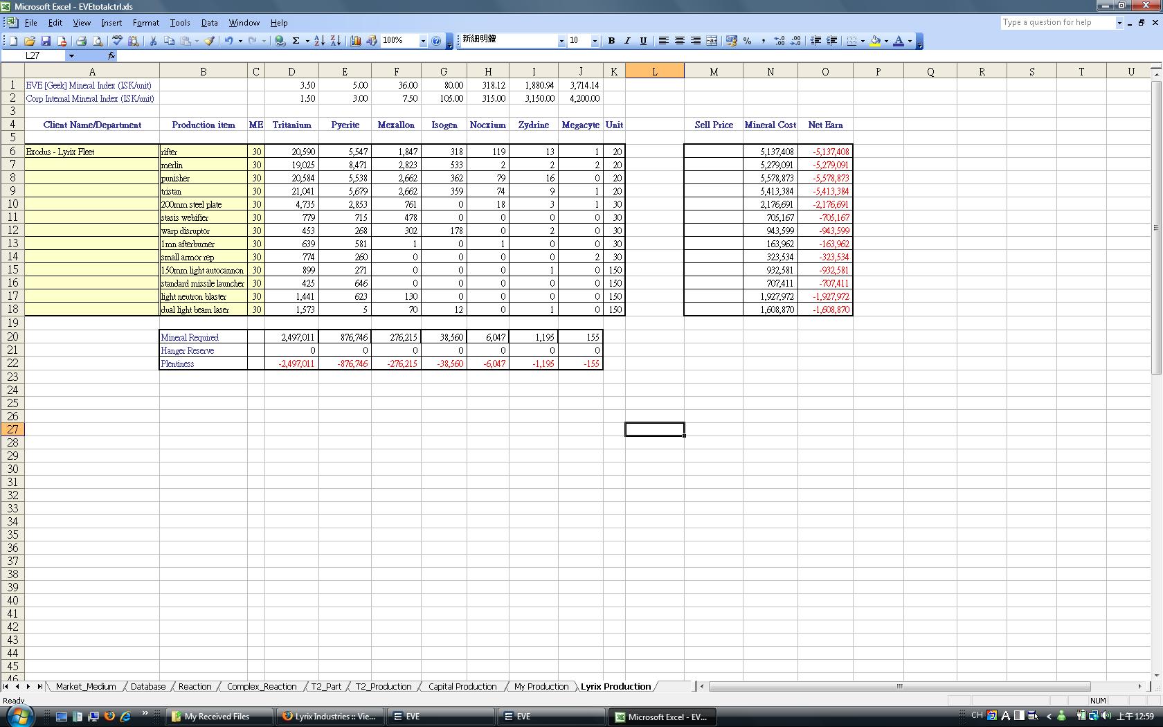Sort descending Z to A
This screenshot has width=1163, height=727.
[x=335, y=41]
